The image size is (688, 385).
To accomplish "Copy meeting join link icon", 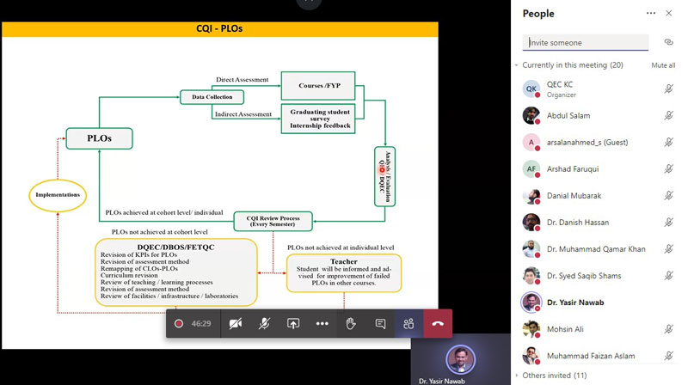I will pos(668,42).
